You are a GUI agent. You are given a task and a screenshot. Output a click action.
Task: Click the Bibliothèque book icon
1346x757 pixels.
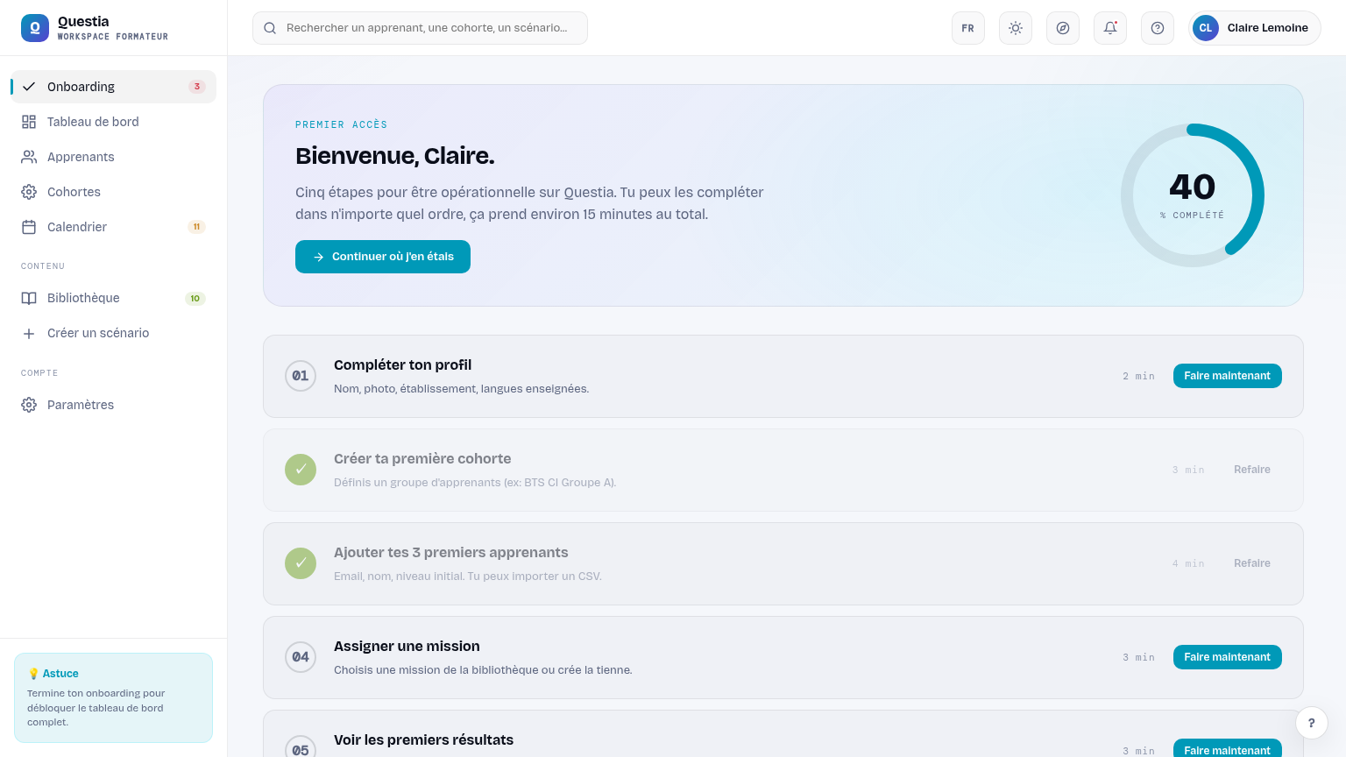29,298
